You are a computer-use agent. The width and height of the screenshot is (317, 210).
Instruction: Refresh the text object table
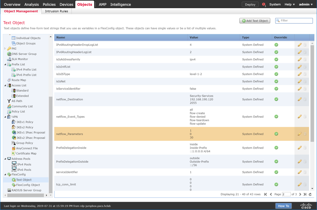(x=310, y=194)
